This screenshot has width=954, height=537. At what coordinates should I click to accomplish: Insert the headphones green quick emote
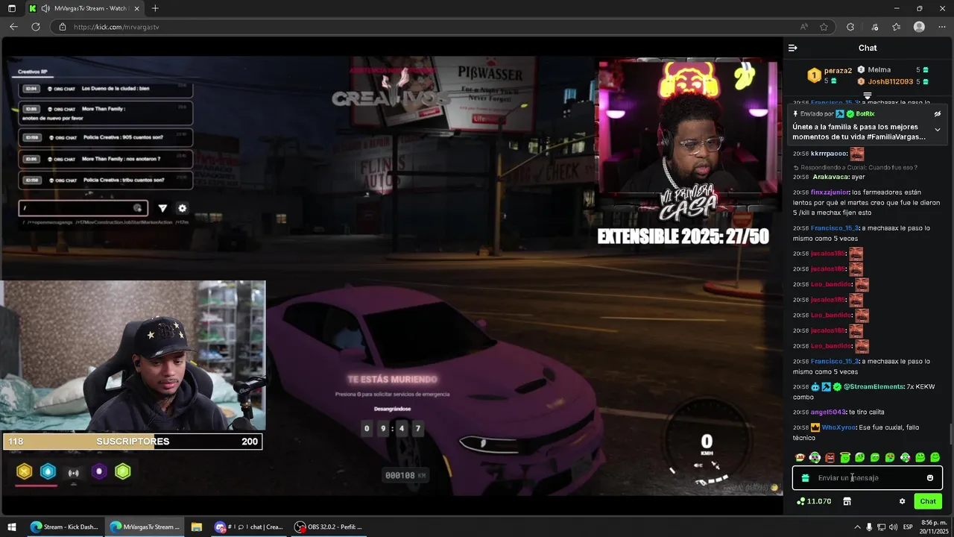point(815,457)
